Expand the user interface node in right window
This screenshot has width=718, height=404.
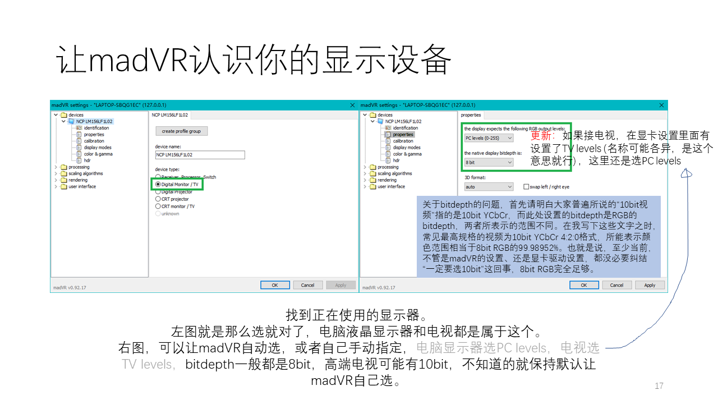click(x=365, y=187)
